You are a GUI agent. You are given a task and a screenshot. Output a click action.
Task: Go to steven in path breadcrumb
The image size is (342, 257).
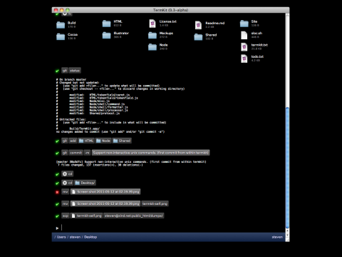pos(75,237)
